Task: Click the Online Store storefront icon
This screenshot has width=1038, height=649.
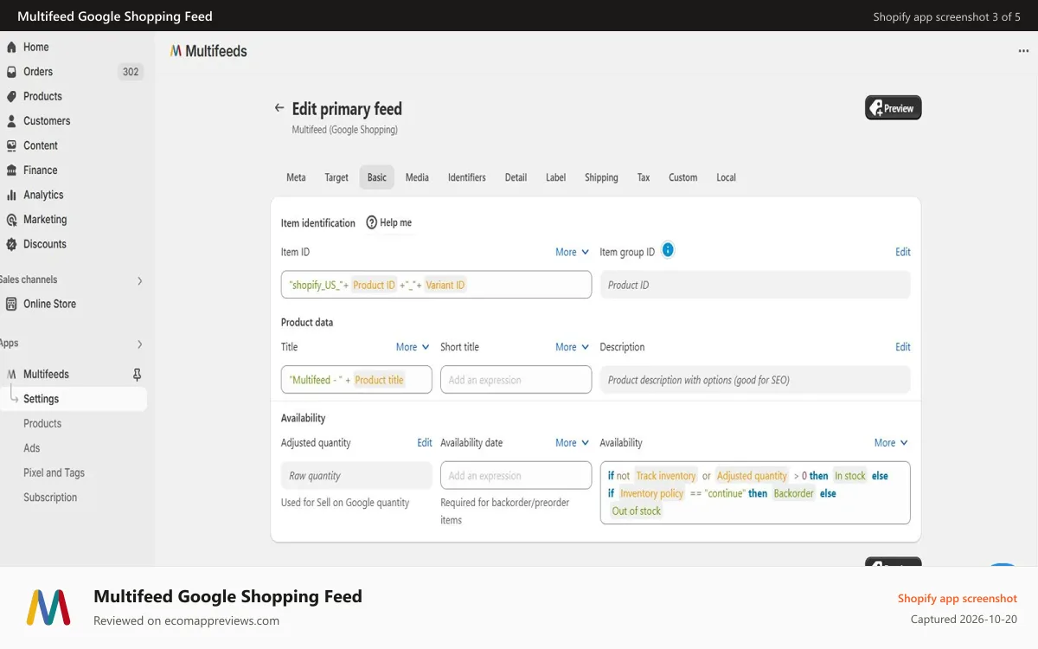Action: (x=11, y=304)
